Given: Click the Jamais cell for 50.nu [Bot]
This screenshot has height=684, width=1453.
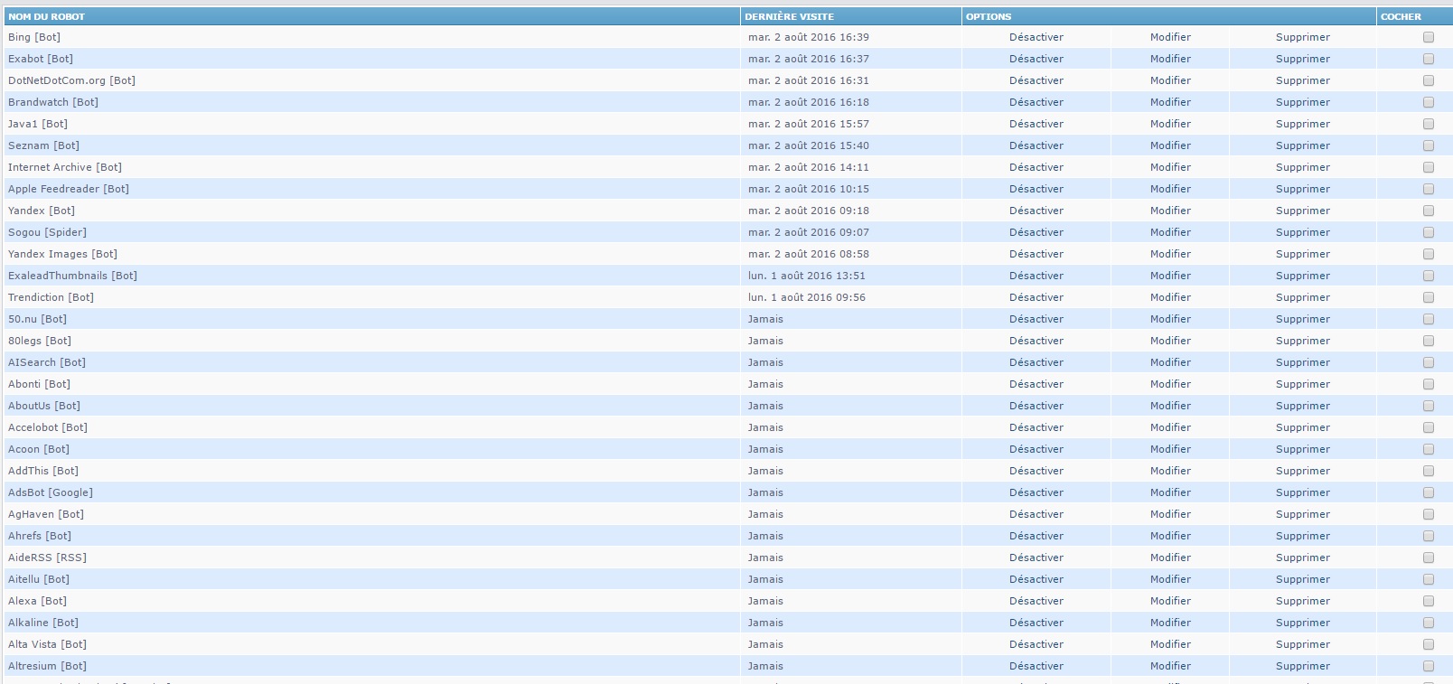Looking at the screenshot, I should tap(765, 319).
